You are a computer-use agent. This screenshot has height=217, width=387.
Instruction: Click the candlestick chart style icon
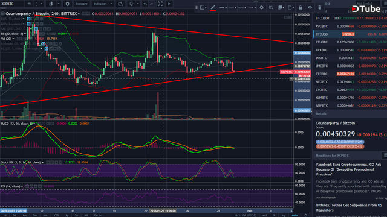click(51, 4)
